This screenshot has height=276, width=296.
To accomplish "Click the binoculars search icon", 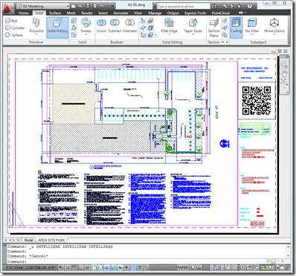I will (x=214, y=6).
